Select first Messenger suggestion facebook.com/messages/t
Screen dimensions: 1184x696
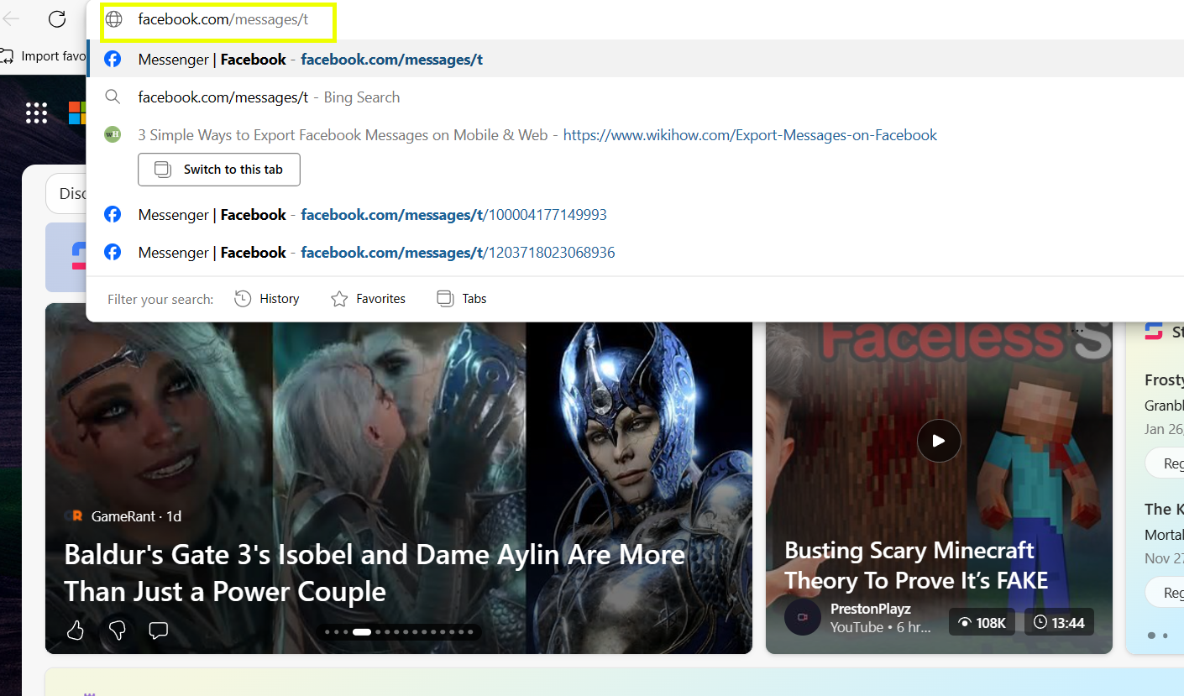[x=635, y=59]
